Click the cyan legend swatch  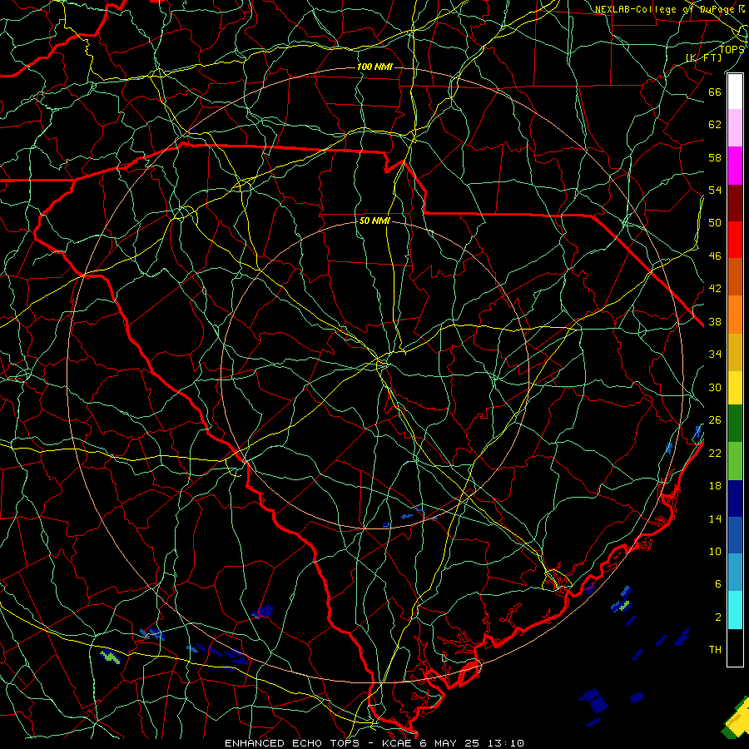[x=735, y=610]
